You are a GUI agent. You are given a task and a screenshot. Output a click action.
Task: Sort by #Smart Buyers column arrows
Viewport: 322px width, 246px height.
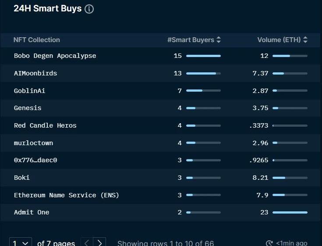(219, 40)
